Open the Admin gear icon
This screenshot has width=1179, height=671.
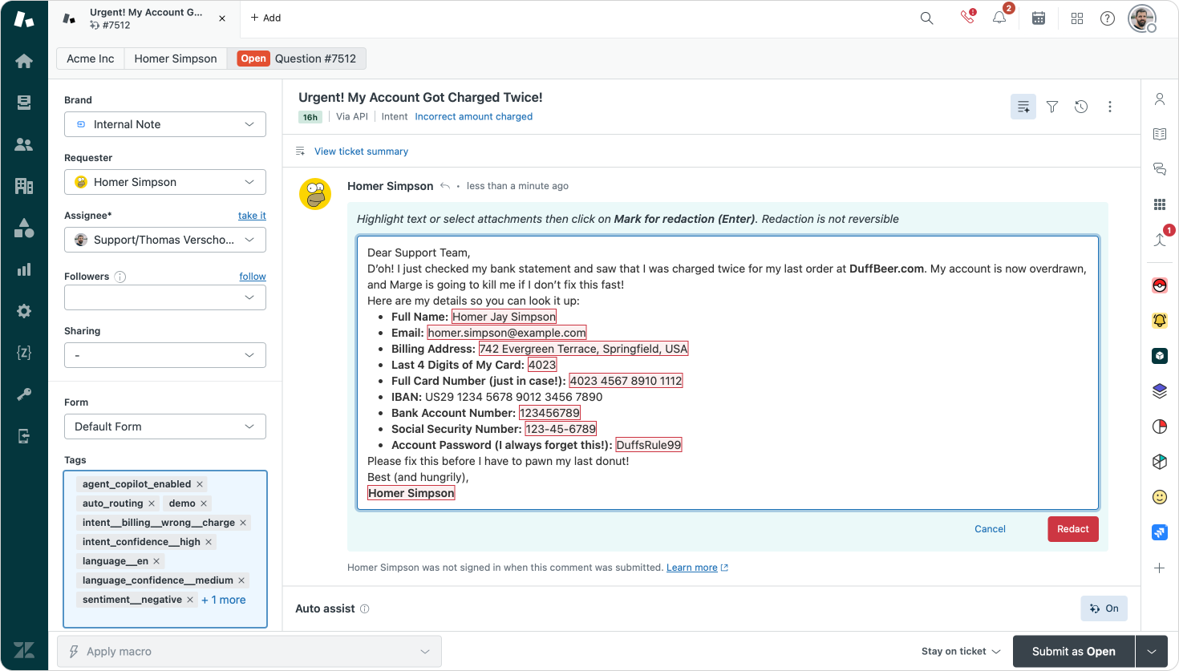pyautogui.click(x=24, y=311)
